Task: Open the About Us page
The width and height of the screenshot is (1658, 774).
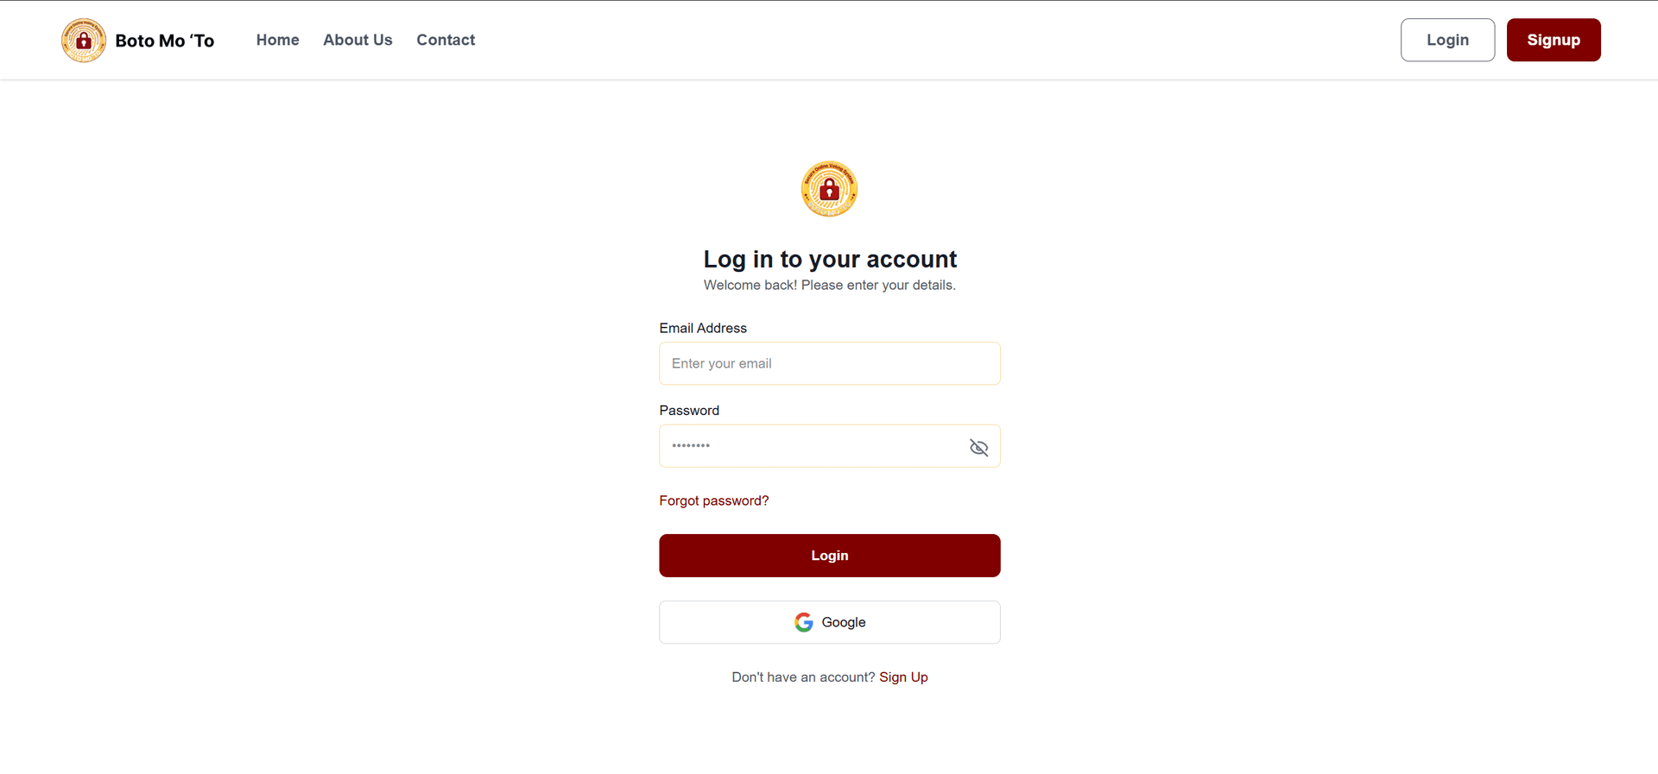Action: pos(358,40)
